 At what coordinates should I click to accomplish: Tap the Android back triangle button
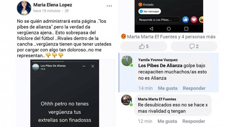click(151, 29)
